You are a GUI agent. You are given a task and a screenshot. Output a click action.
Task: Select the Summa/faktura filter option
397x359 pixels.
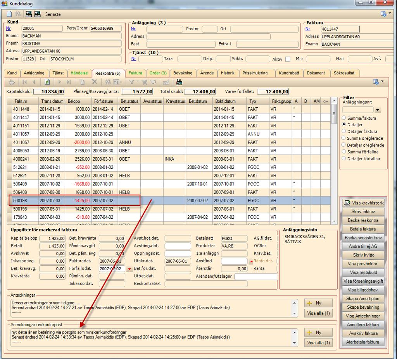coord(344,118)
